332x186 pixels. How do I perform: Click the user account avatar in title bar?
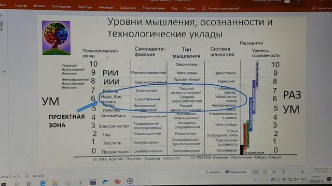point(287,1)
